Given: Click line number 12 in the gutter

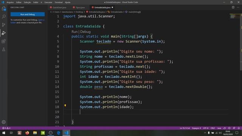Looking at the screenshot, I should click(57, 77).
